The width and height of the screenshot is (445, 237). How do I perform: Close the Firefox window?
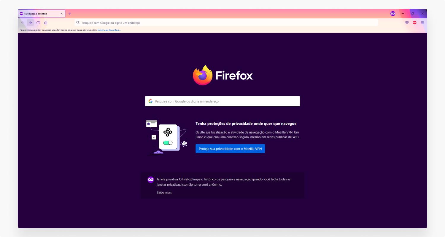click(x=422, y=14)
